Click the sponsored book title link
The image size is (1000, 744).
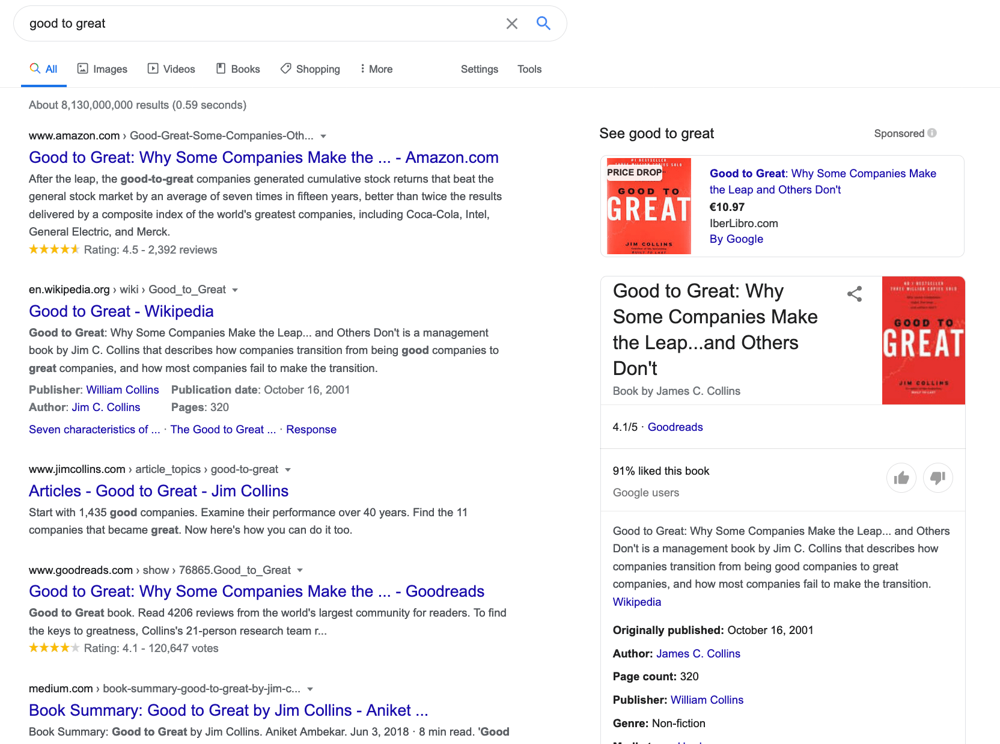(x=823, y=181)
